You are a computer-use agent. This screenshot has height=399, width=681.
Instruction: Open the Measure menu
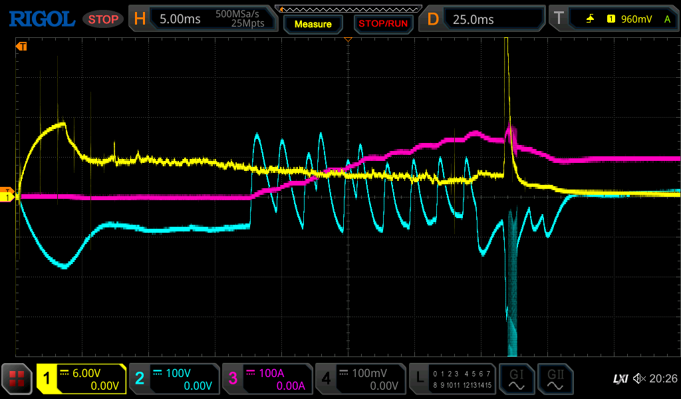(313, 24)
